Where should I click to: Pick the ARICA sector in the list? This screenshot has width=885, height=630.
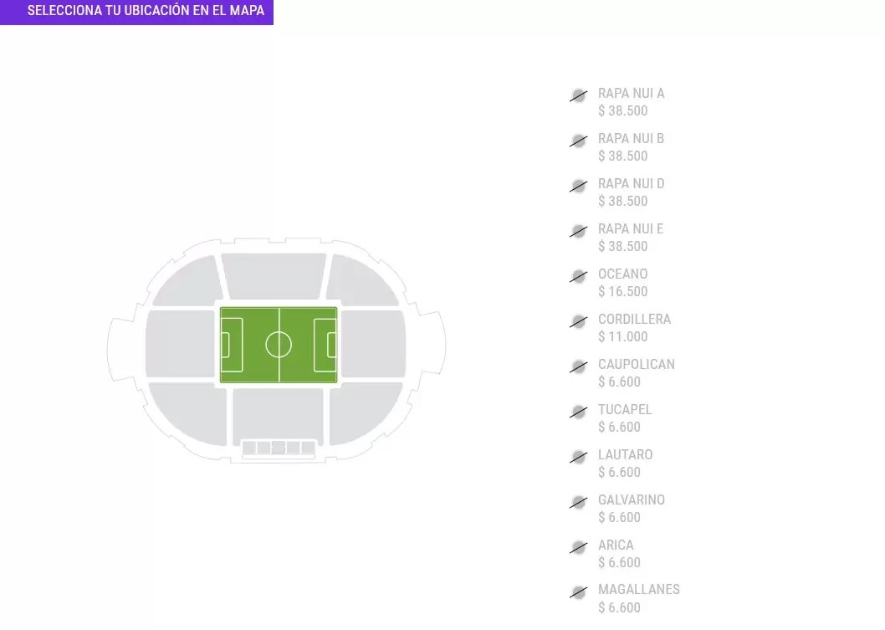coord(619,553)
